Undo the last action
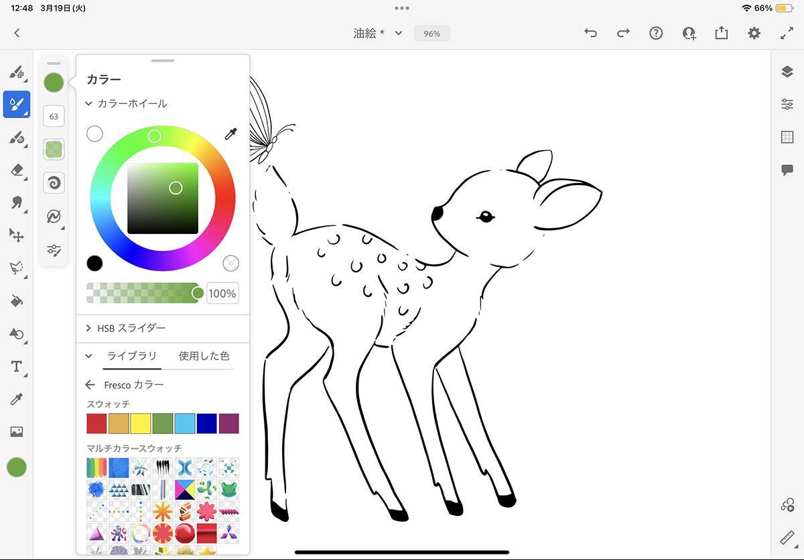 [590, 33]
